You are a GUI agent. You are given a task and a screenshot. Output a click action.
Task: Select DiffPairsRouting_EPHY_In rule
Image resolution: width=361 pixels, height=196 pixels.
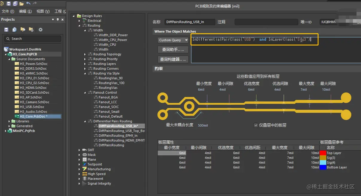118,136
